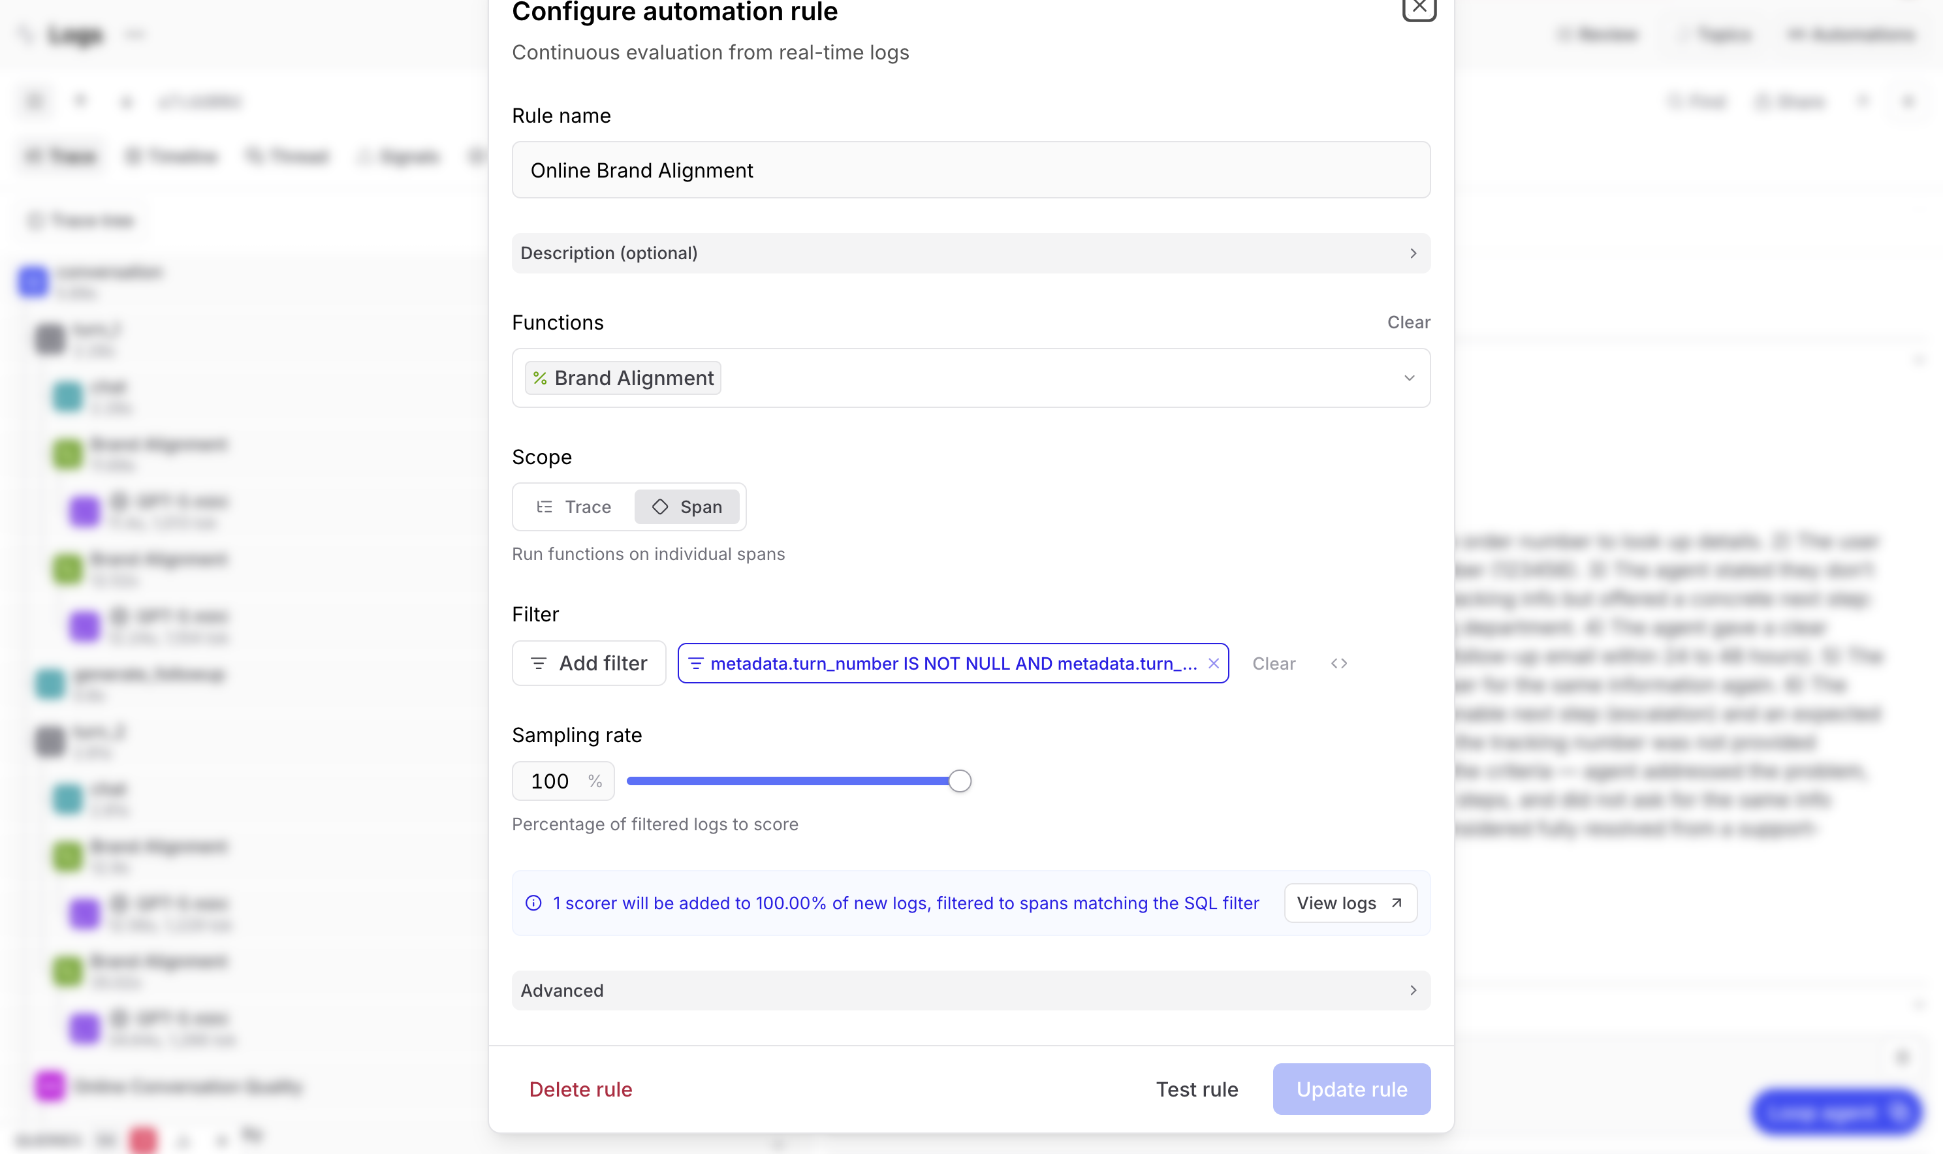Clear the selected Functions
Screen dimensions: 1943x1154
[1409, 322]
